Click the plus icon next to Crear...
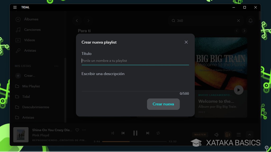Screen dimensions: 271x152 pos(18,76)
